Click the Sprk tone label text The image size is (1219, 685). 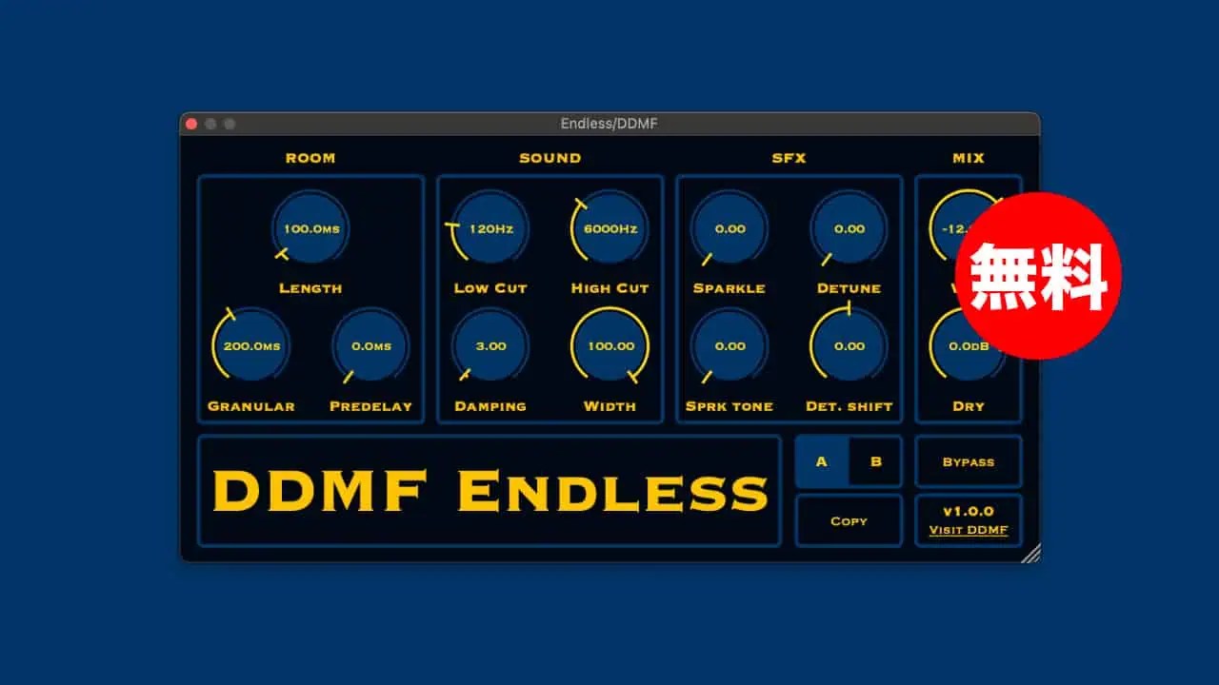coord(729,406)
